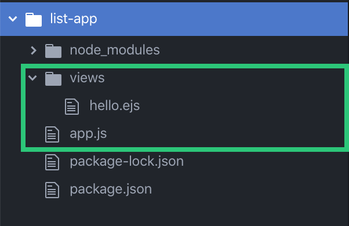
Task: Open the package.json file name
Action: click(111, 189)
